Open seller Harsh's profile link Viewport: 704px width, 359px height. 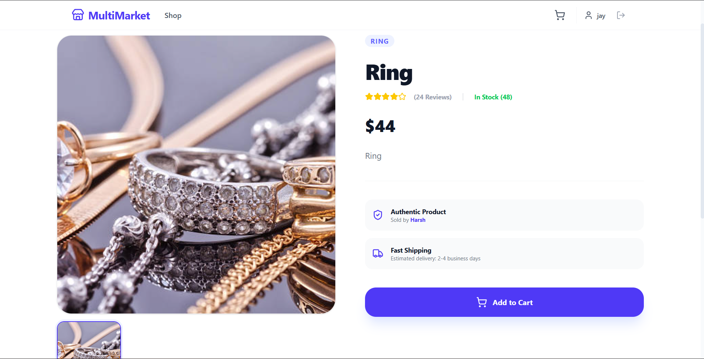[418, 220]
